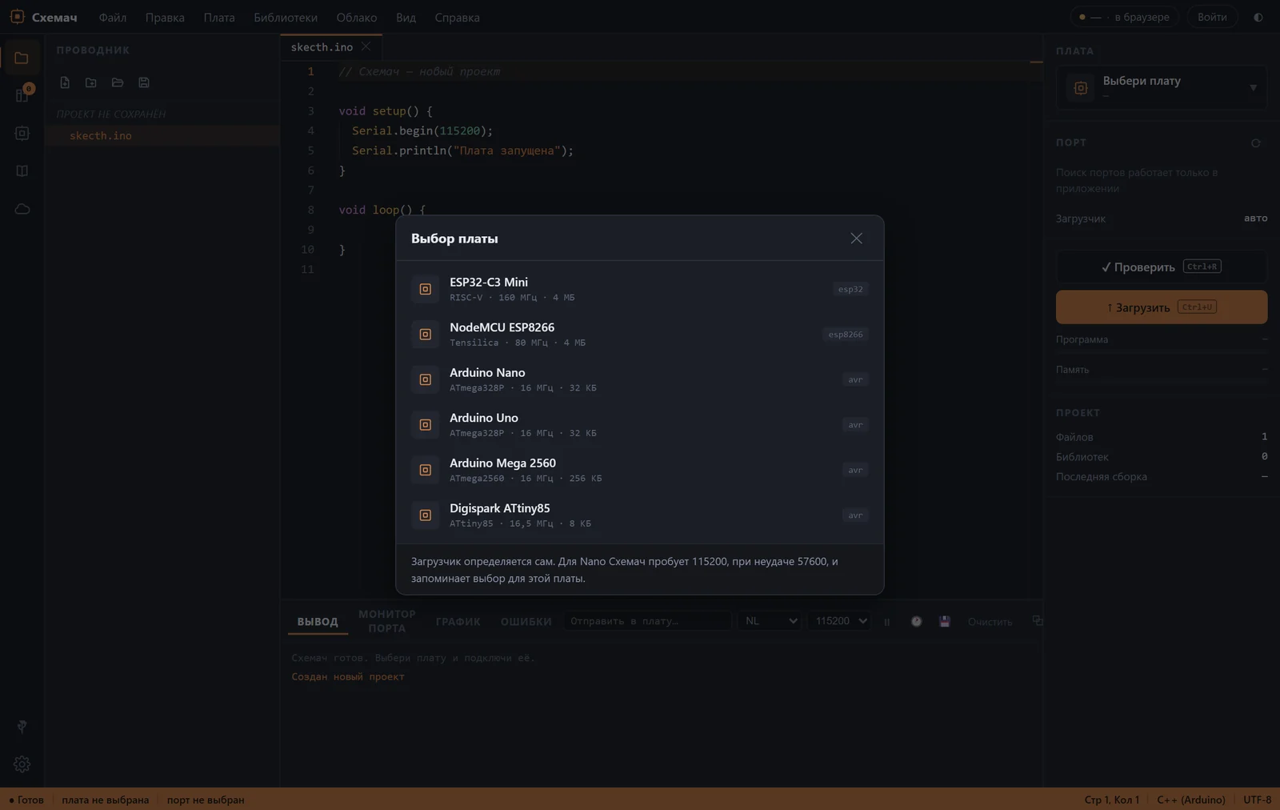
Task: Open the Библиотеки menu
Action: click(286, 18)
